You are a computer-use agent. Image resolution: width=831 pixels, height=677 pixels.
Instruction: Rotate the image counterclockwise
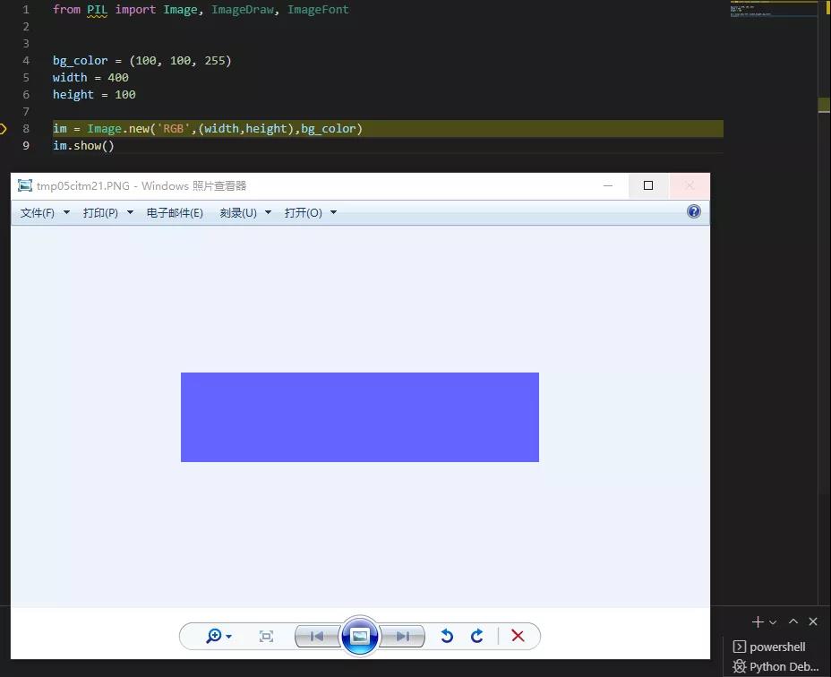pyautogui.click(x=447, y=636)
